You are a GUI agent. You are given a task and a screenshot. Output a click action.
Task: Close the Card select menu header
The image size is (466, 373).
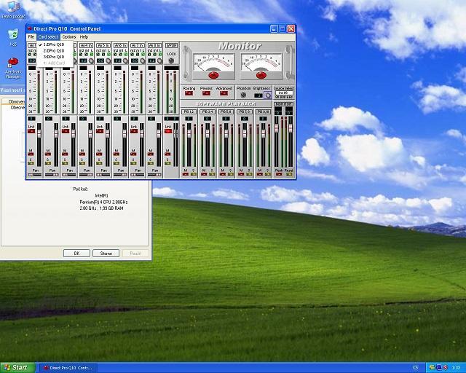click(48, 37)
